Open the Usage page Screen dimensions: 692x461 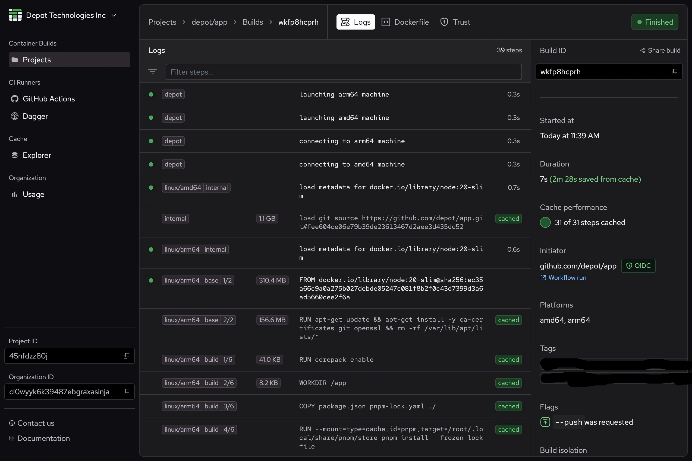point(33,194)
